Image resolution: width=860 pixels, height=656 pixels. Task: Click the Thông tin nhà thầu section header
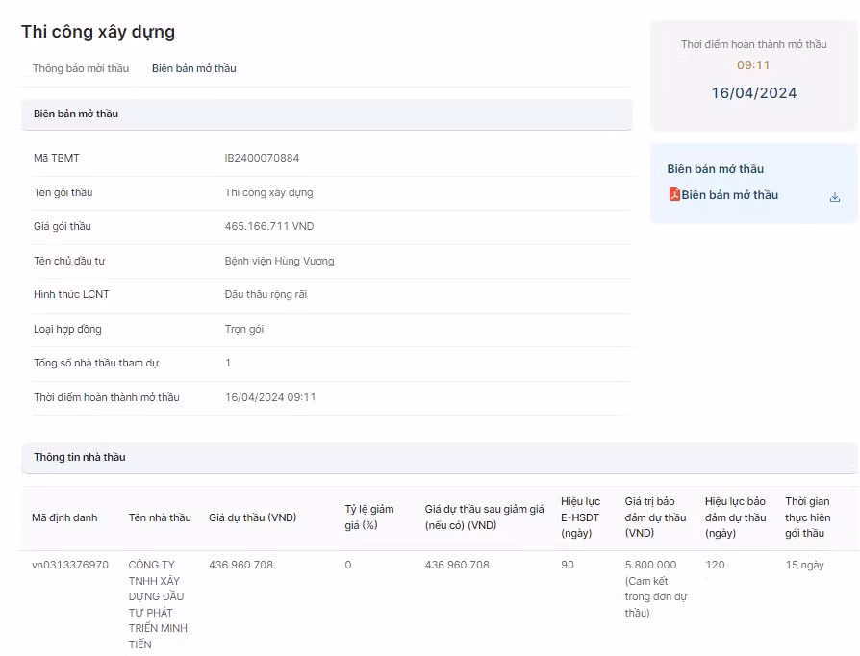80,457
